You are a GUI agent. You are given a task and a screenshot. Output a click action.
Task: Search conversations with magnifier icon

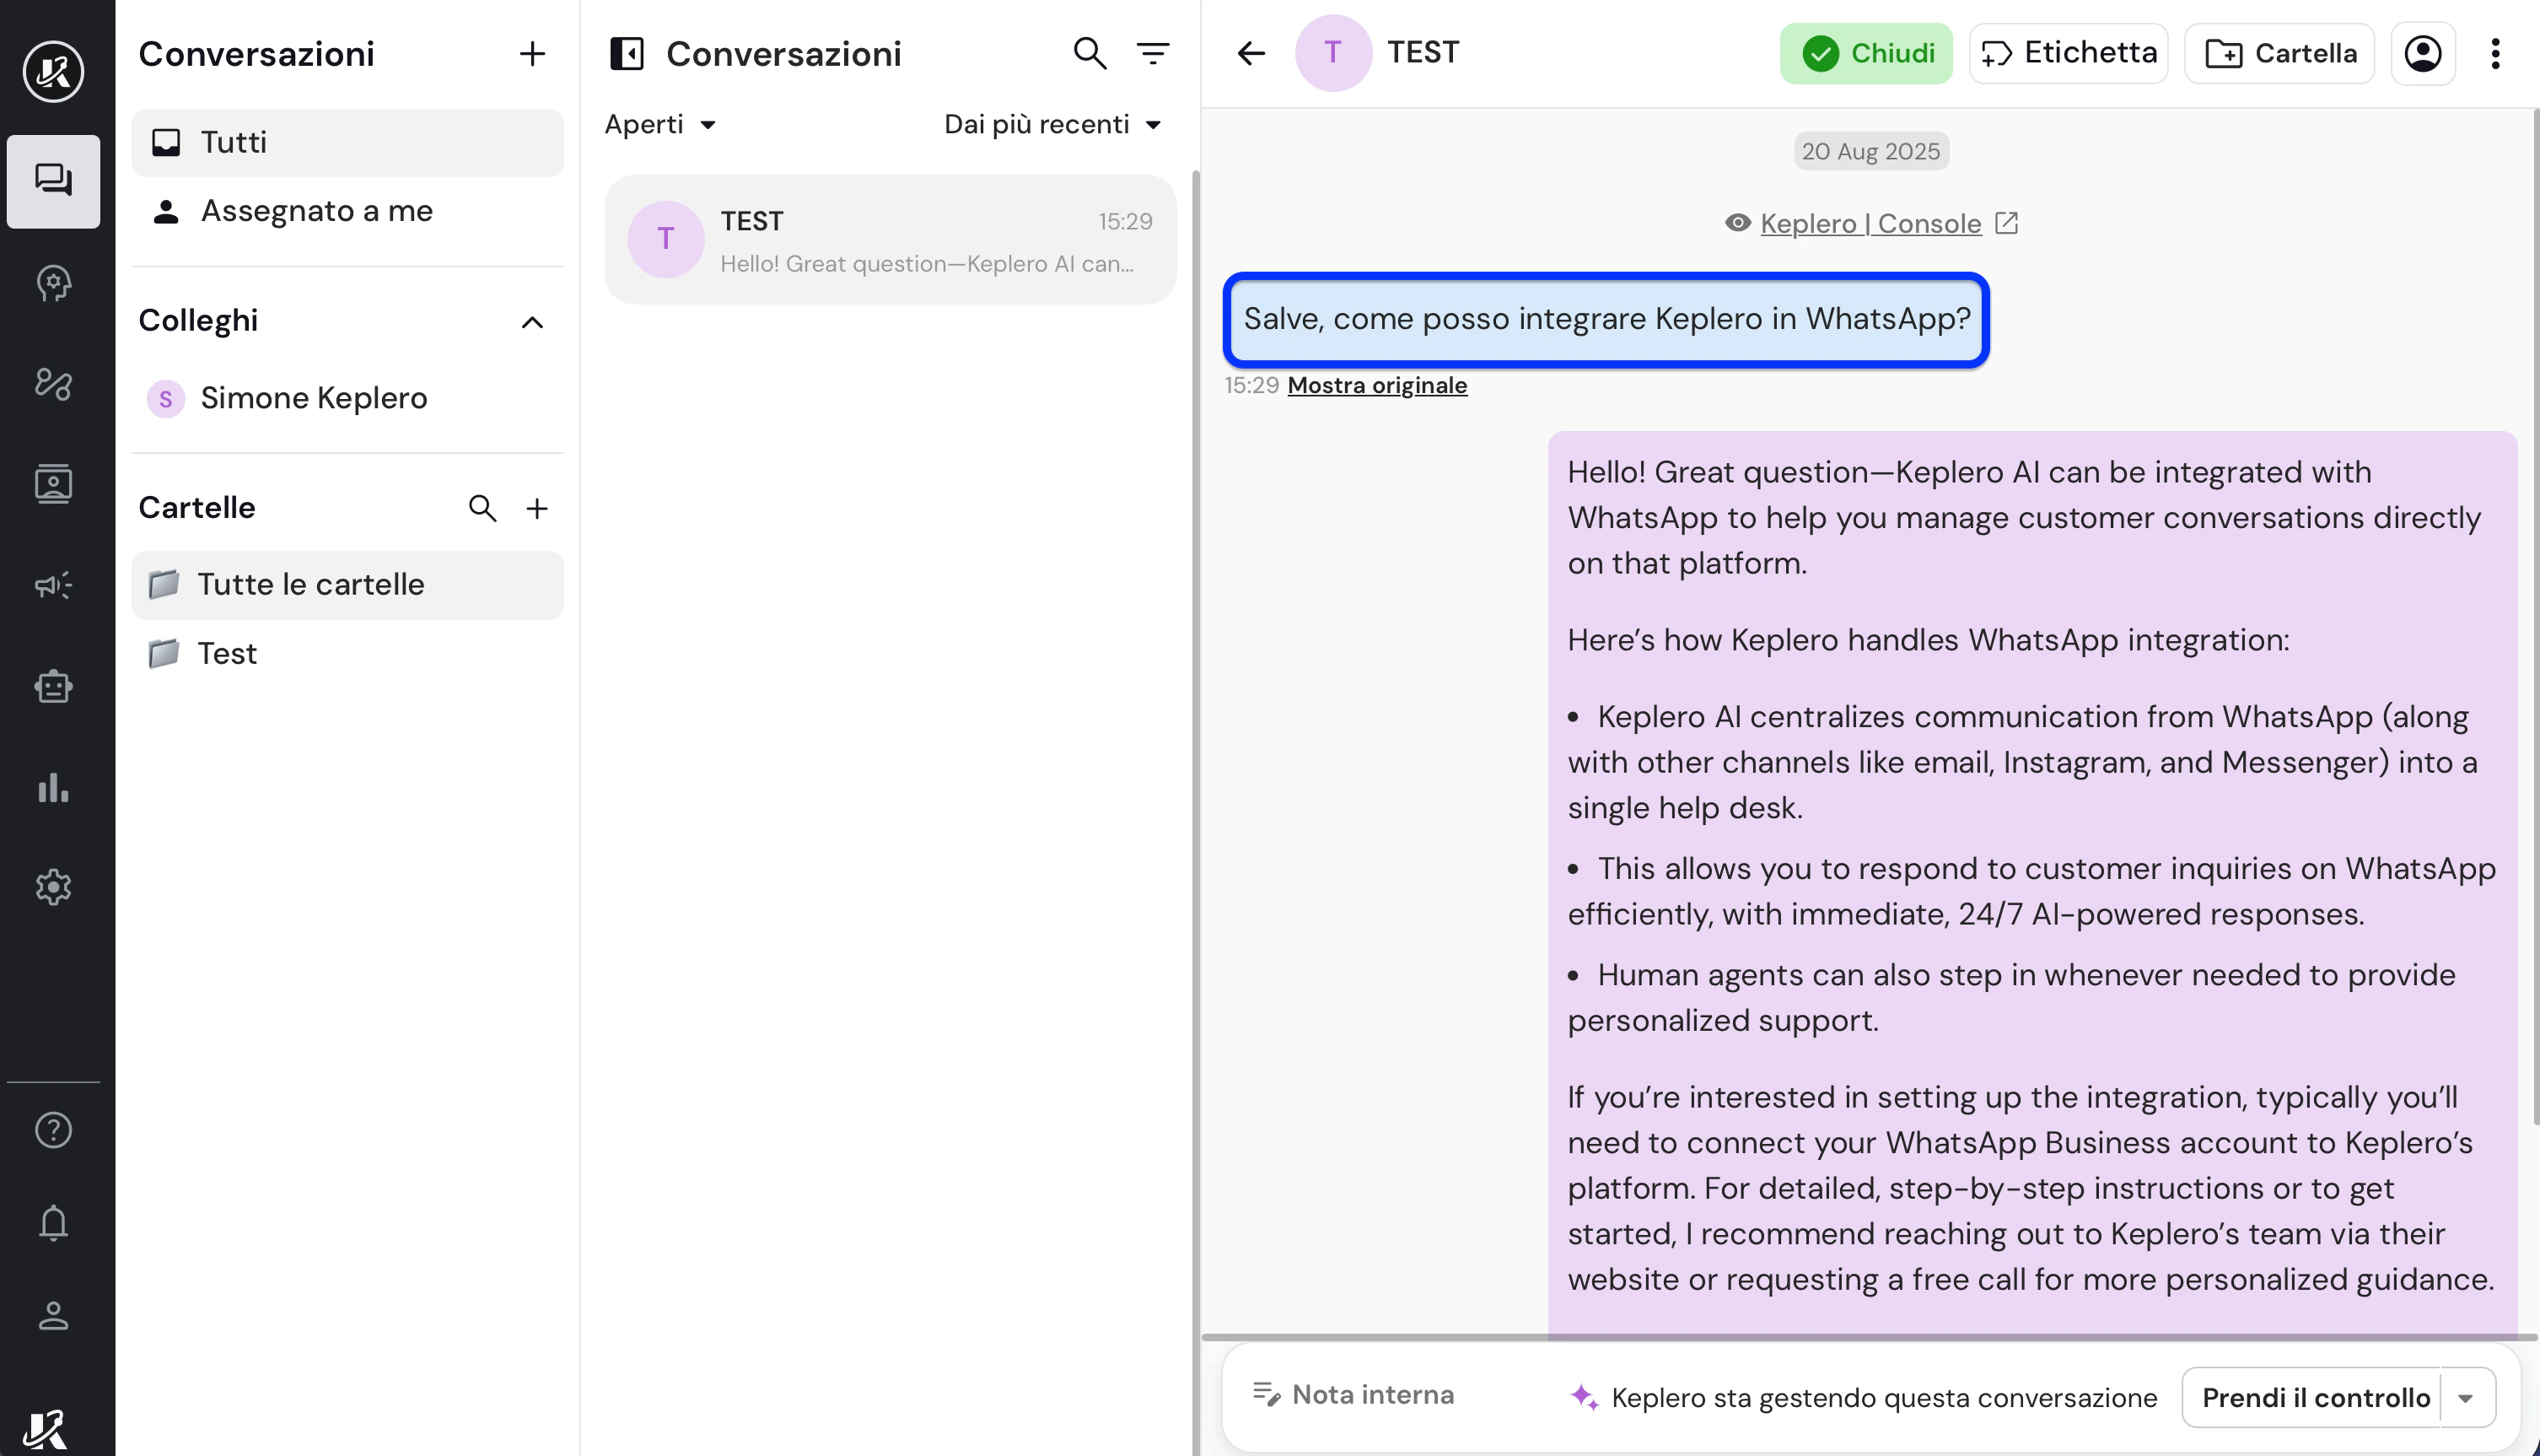point(1090,53)
